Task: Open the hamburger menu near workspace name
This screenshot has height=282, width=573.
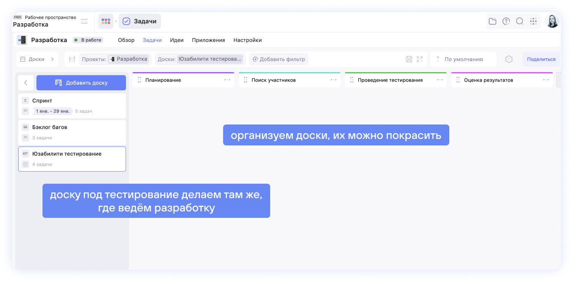Action: pyautogui.click(x=84, y=21)
